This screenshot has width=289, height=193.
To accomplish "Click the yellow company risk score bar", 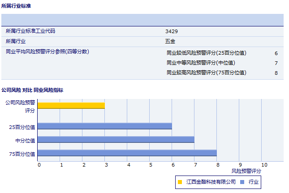I will 71,106.
